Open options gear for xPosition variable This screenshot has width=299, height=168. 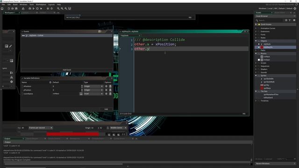click(106, 86)
